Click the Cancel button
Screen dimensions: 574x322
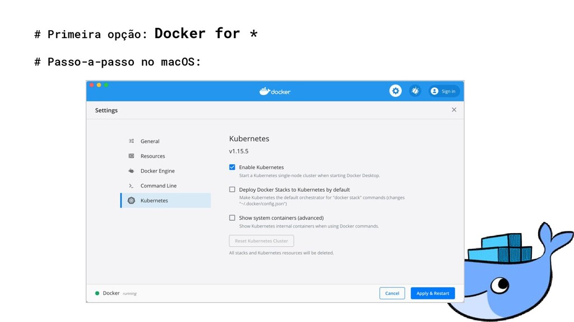coord(392,293)
